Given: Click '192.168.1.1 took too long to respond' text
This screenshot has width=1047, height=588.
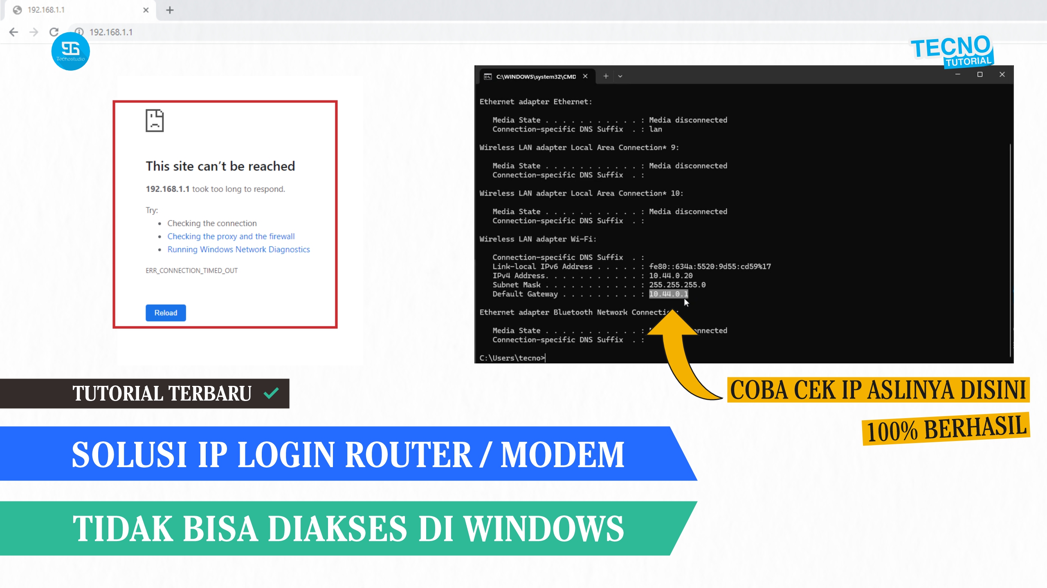Looking at the screenshot, I should coord(215,189).
